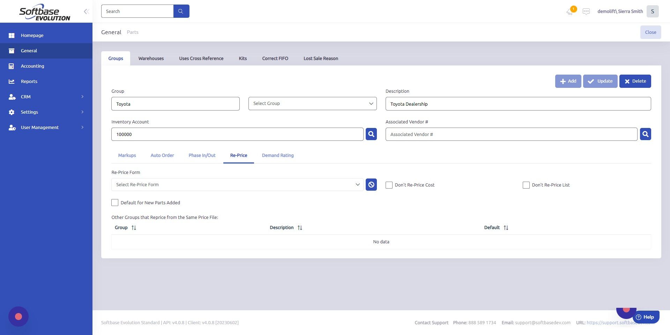This screenshot has height=335, width=670.
Task: Search for an Inventory Account with the magnifier
Action: point(371,134)
